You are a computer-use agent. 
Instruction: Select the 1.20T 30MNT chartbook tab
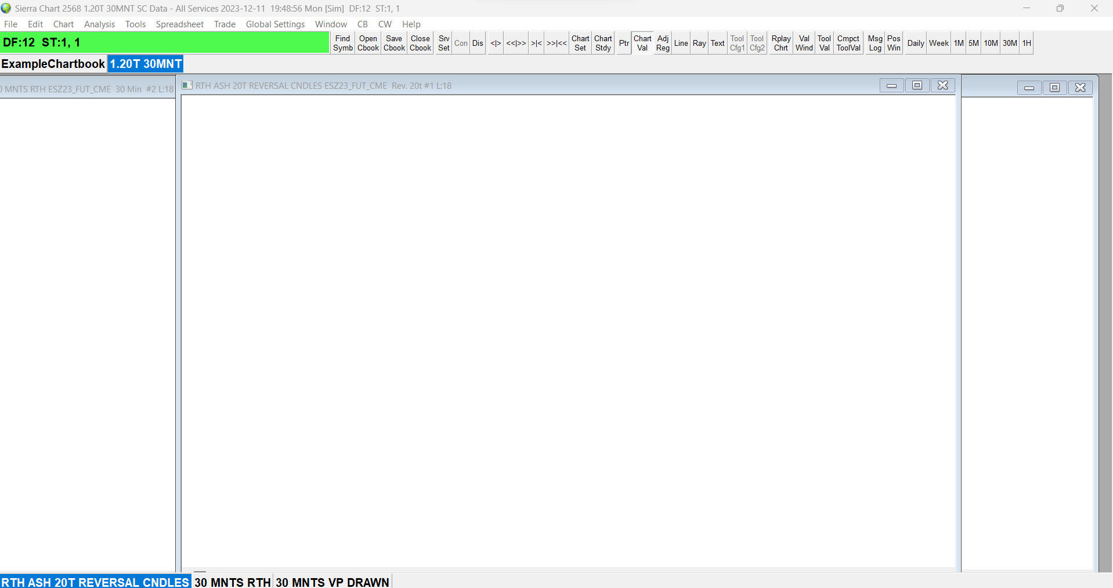[x=146, y=64]
